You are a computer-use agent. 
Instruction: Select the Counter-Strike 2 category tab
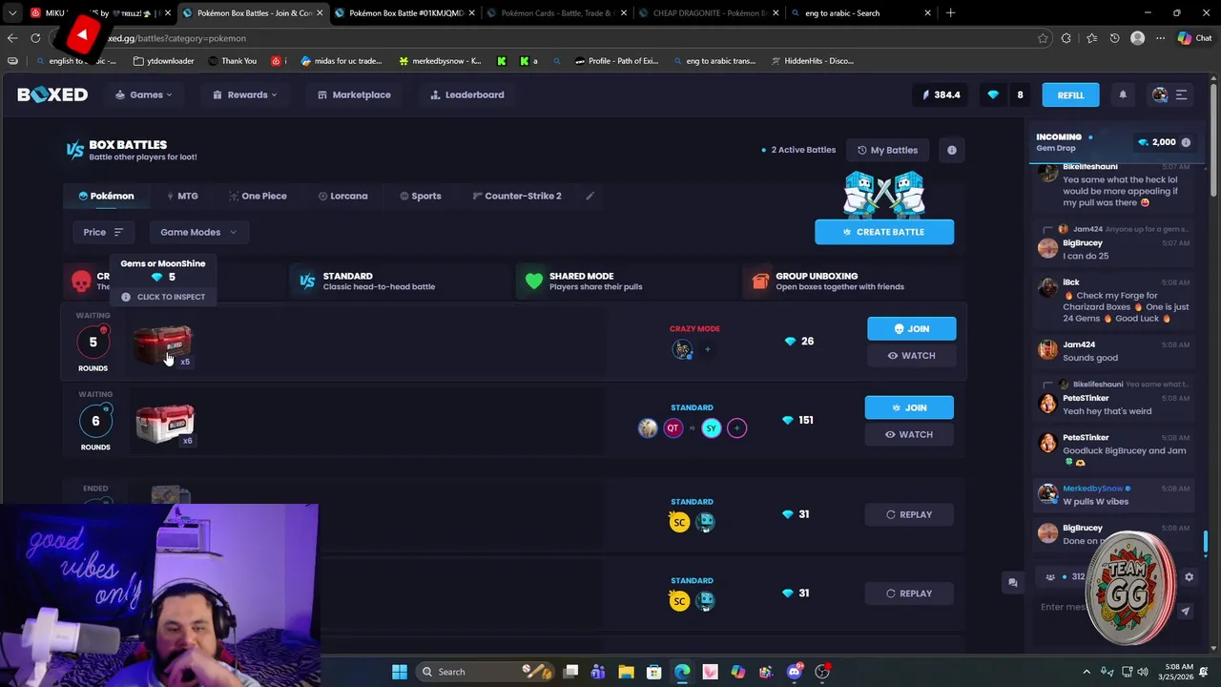pos(517,196)
